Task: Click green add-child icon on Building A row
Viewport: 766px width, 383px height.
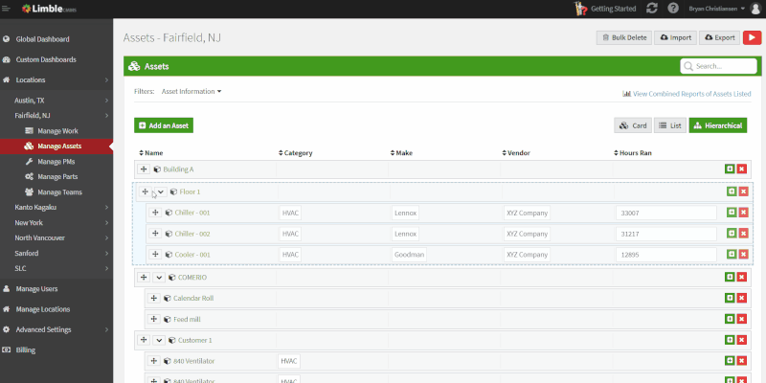Action: pyautogui.click(x=730, y=169)
